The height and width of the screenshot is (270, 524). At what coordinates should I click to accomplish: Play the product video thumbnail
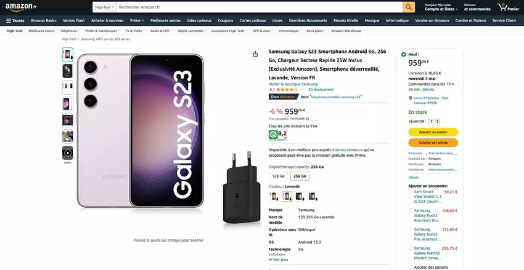(x=67, y=153)
